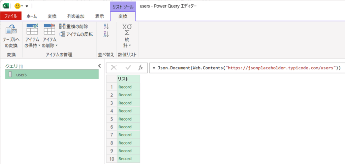Image resolution: width=345 pixels, height=164 pixels.
Task: Click the smiley feedback icon in title bar
Action: [x=18, y=6]
